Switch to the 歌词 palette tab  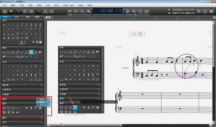click(x=38, y=17)
